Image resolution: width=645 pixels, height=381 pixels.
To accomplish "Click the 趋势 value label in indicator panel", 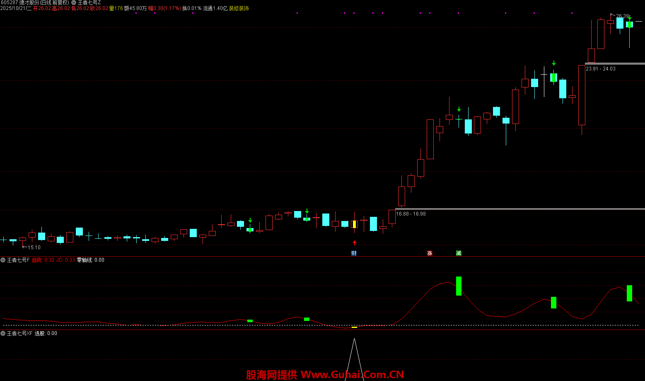I will (x=43, y=260).
